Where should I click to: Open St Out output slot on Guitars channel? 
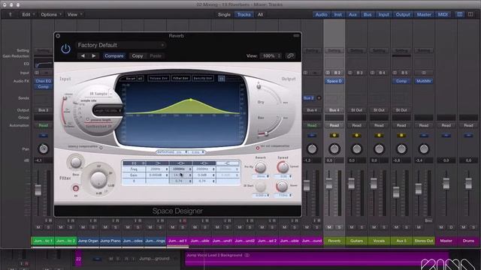[x=356, y=110]
